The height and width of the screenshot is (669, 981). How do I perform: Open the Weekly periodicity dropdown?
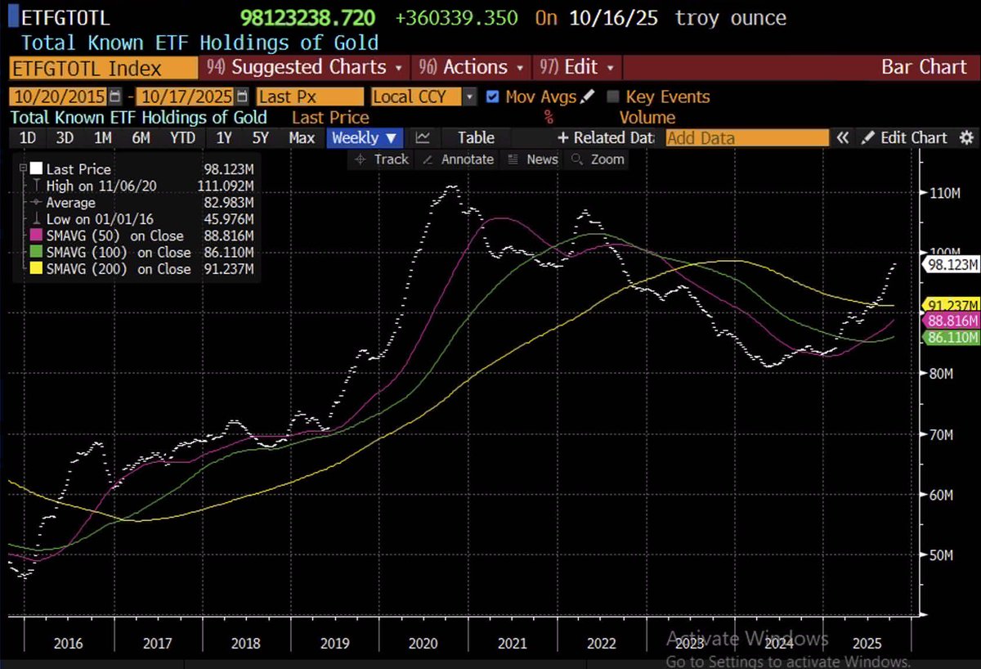pos(364,138)
